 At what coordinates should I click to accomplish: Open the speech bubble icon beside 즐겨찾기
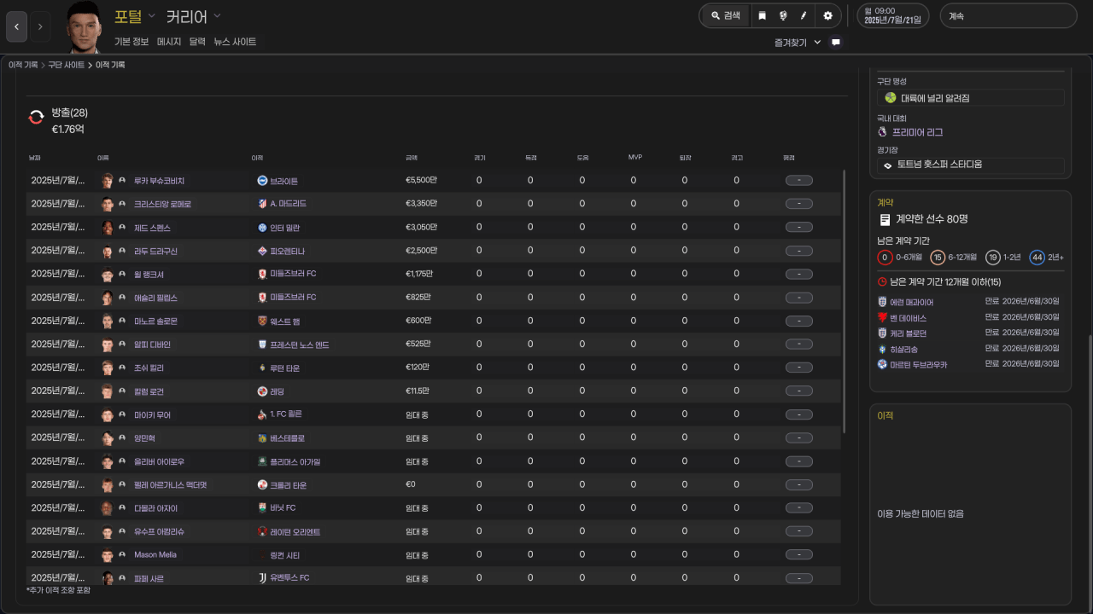tap(835, 42)
